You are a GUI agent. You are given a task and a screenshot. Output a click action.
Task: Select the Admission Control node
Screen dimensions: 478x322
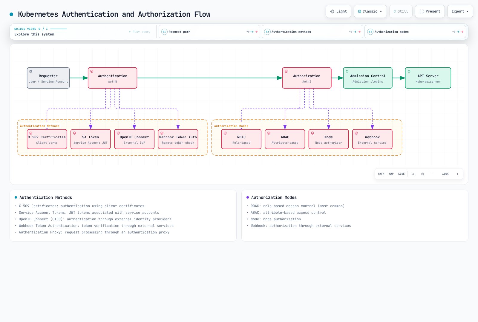pos(368,78)
